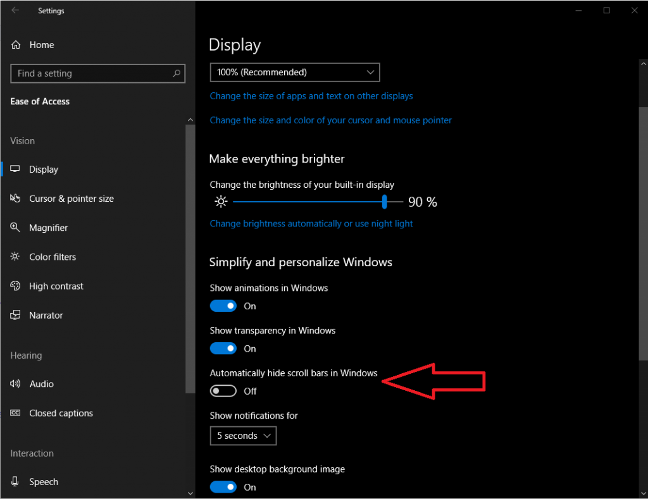The width and height of the screenshot is (648, 499).
Task: Open Closed captions settings page
Action: tap(61, 413)
